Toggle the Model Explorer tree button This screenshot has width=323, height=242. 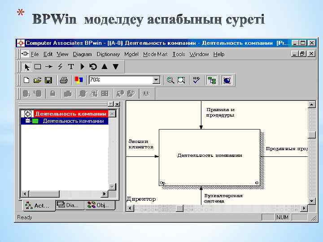point(212,80)
